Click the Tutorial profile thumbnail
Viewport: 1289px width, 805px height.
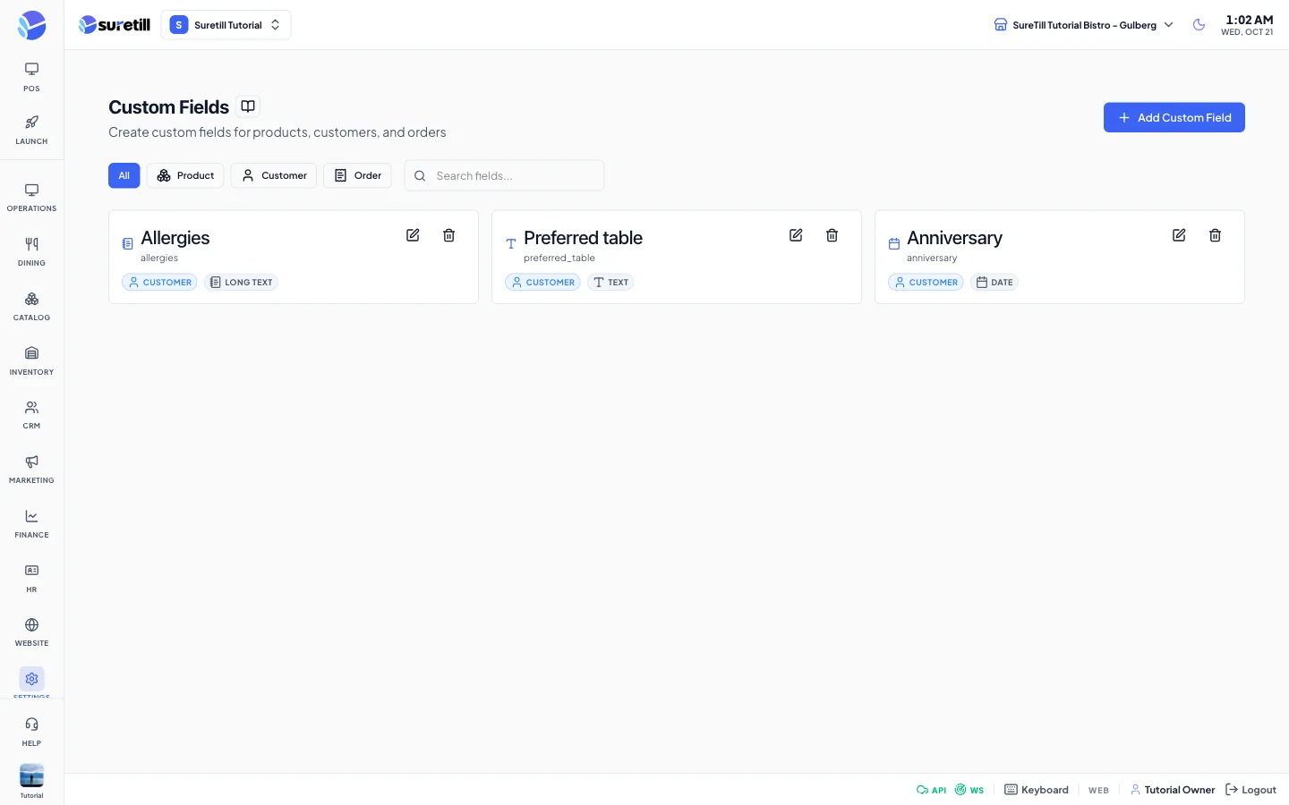point(31,775)
